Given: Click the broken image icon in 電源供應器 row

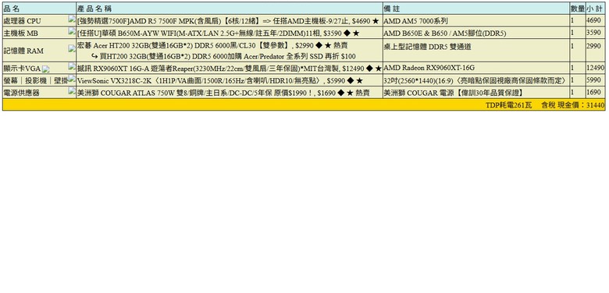Looking at the screenshot, I should pyautogui.click(x=72, y=90).
